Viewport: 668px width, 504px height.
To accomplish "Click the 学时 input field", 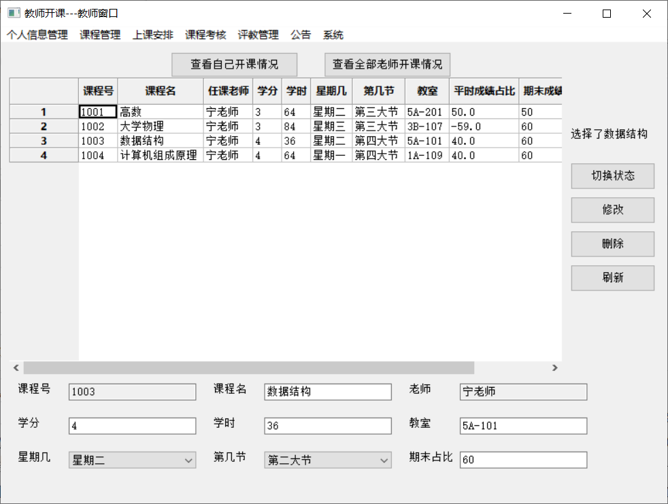I will (328, 426).
